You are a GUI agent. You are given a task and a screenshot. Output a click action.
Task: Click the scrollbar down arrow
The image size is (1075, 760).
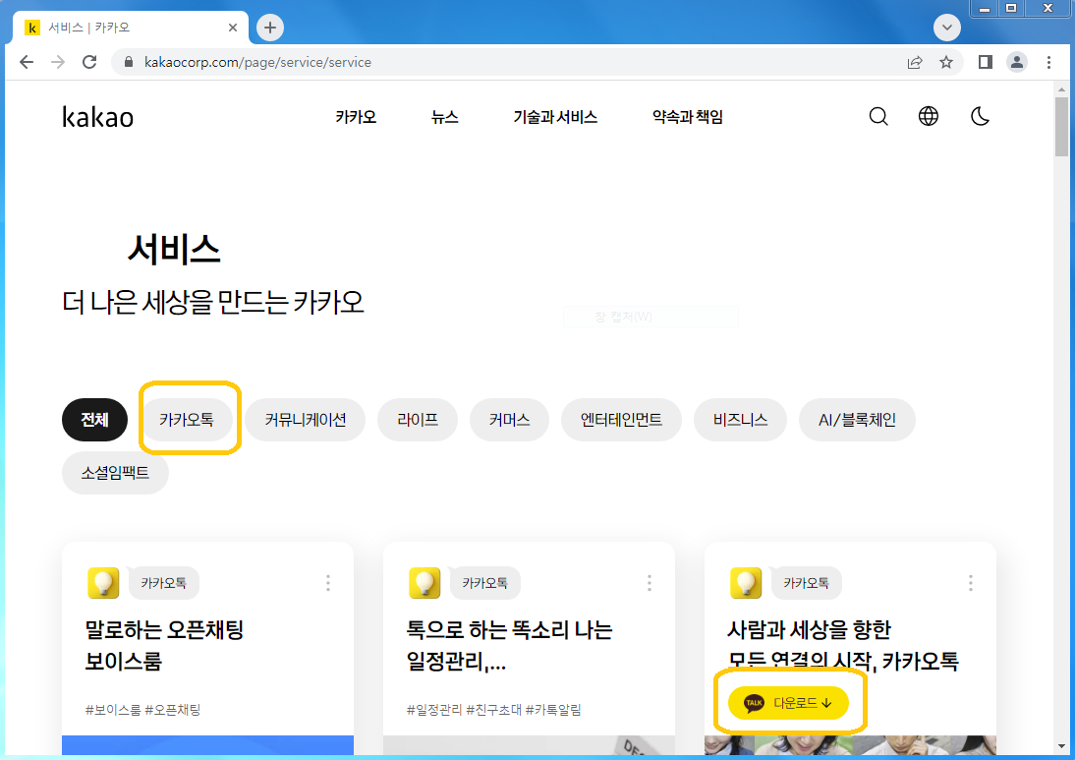tap(1062, 747)
